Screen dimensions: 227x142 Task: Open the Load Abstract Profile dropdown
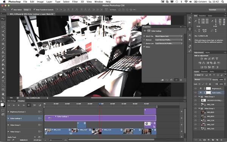point(169,40)
